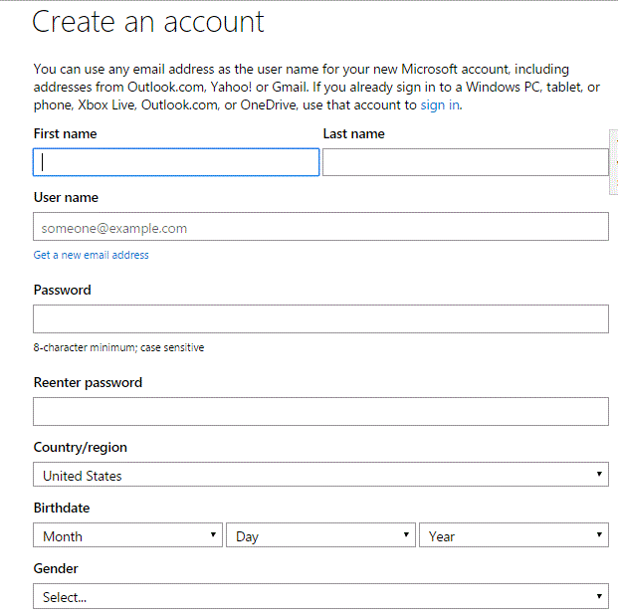Click the 'Password' label text
Viewport: 618px width, 616px height.
63,290
